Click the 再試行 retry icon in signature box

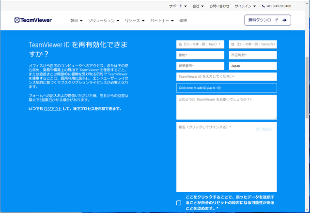coord(258,129)
